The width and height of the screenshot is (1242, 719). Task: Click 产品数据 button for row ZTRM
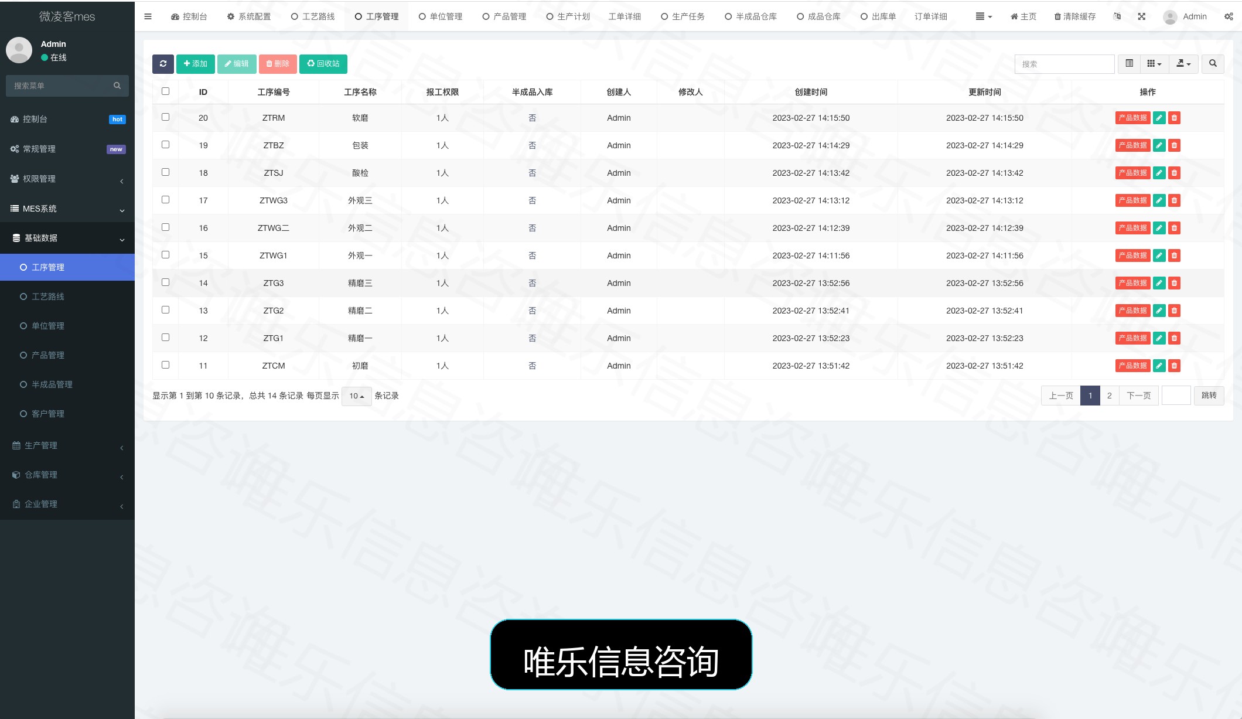coord(1132,118)
